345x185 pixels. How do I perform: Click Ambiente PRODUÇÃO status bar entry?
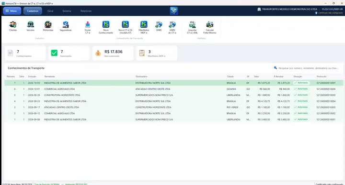pos(76,184)
